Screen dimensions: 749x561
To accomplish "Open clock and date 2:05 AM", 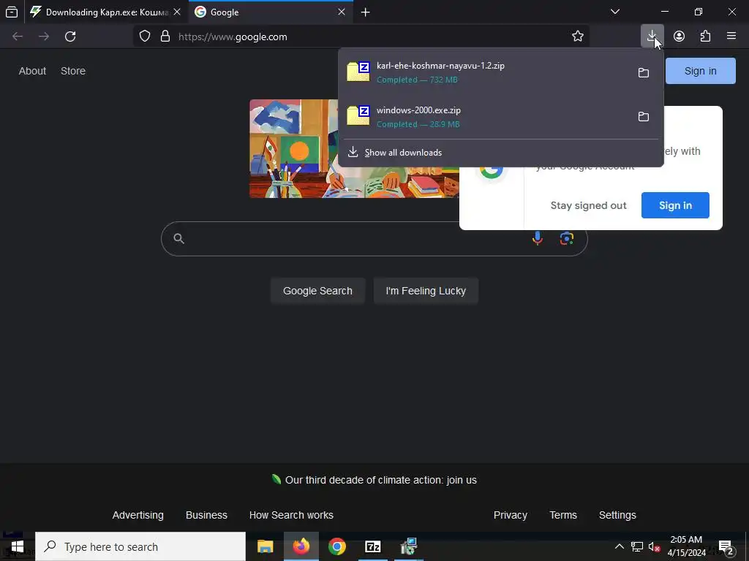I will point(686,546).
